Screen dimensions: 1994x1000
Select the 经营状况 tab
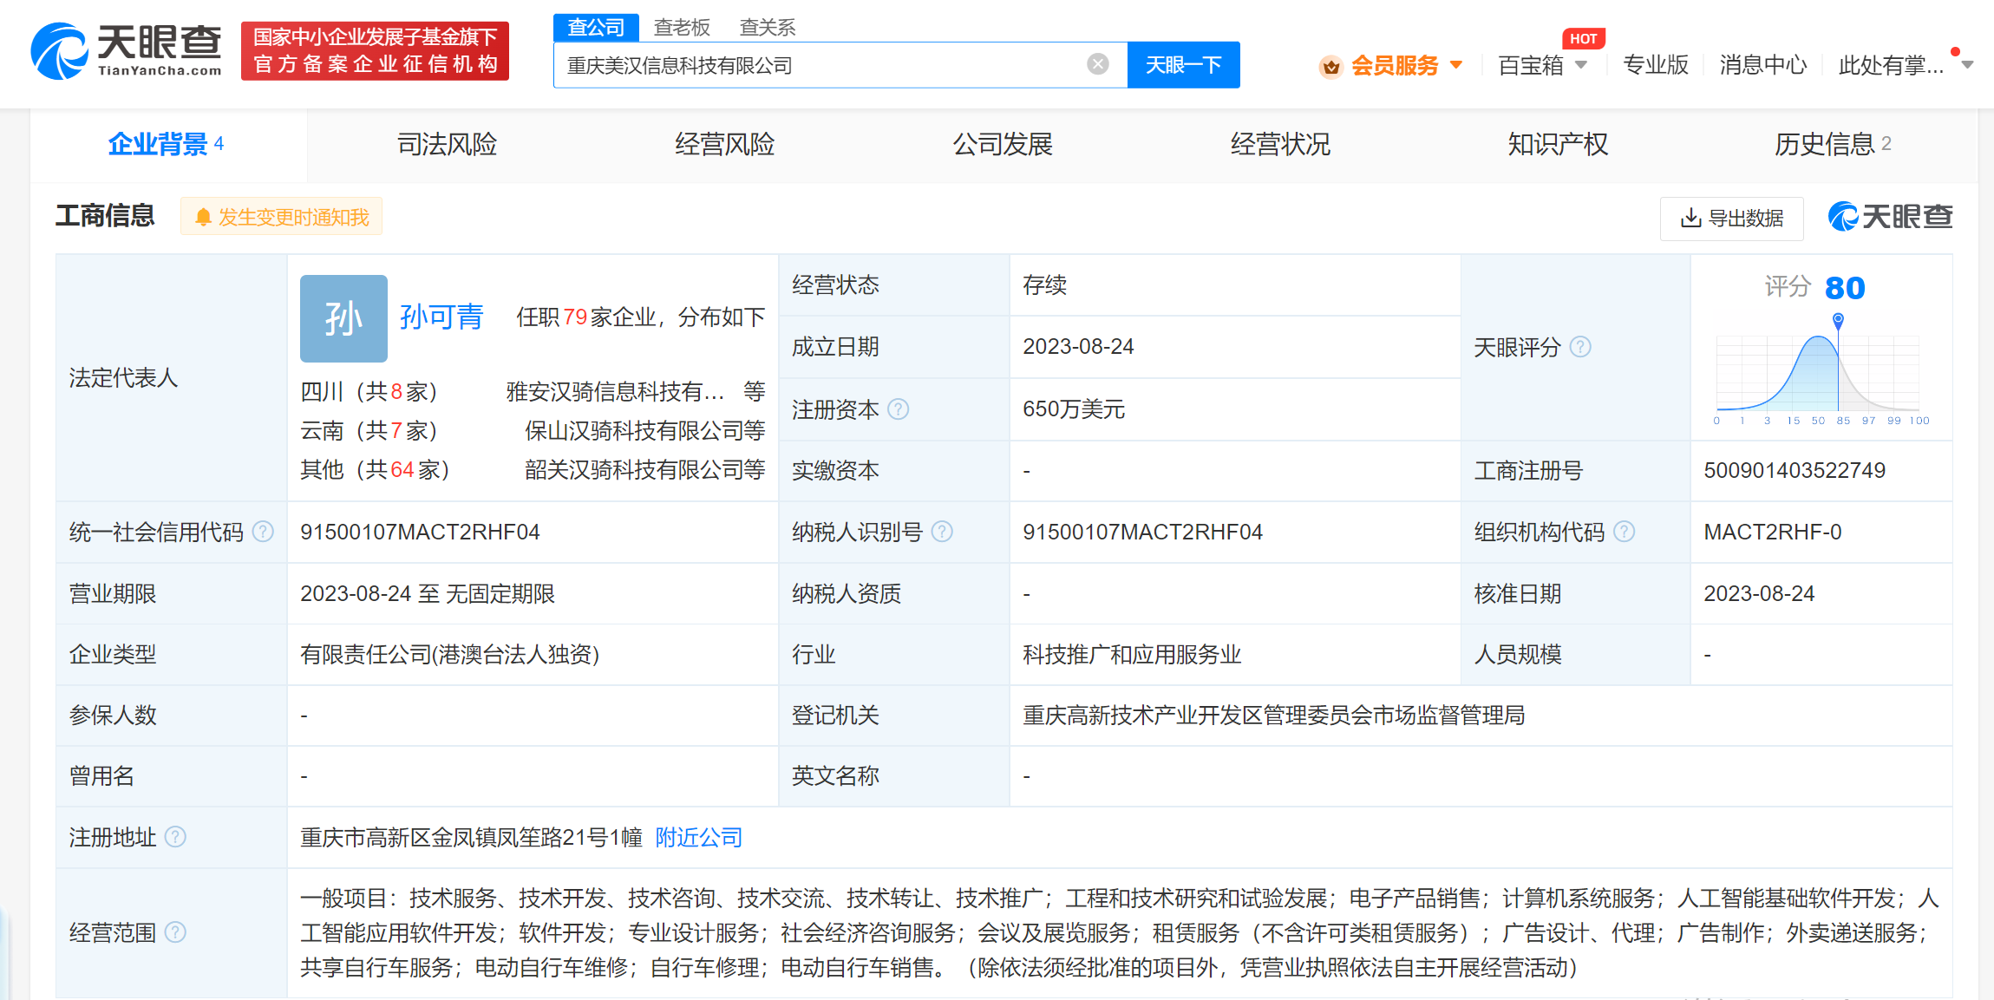point(1279,144)
